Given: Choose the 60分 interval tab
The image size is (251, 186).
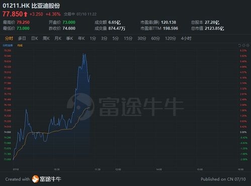Looking at the screenshot, I should coord(155,38).
